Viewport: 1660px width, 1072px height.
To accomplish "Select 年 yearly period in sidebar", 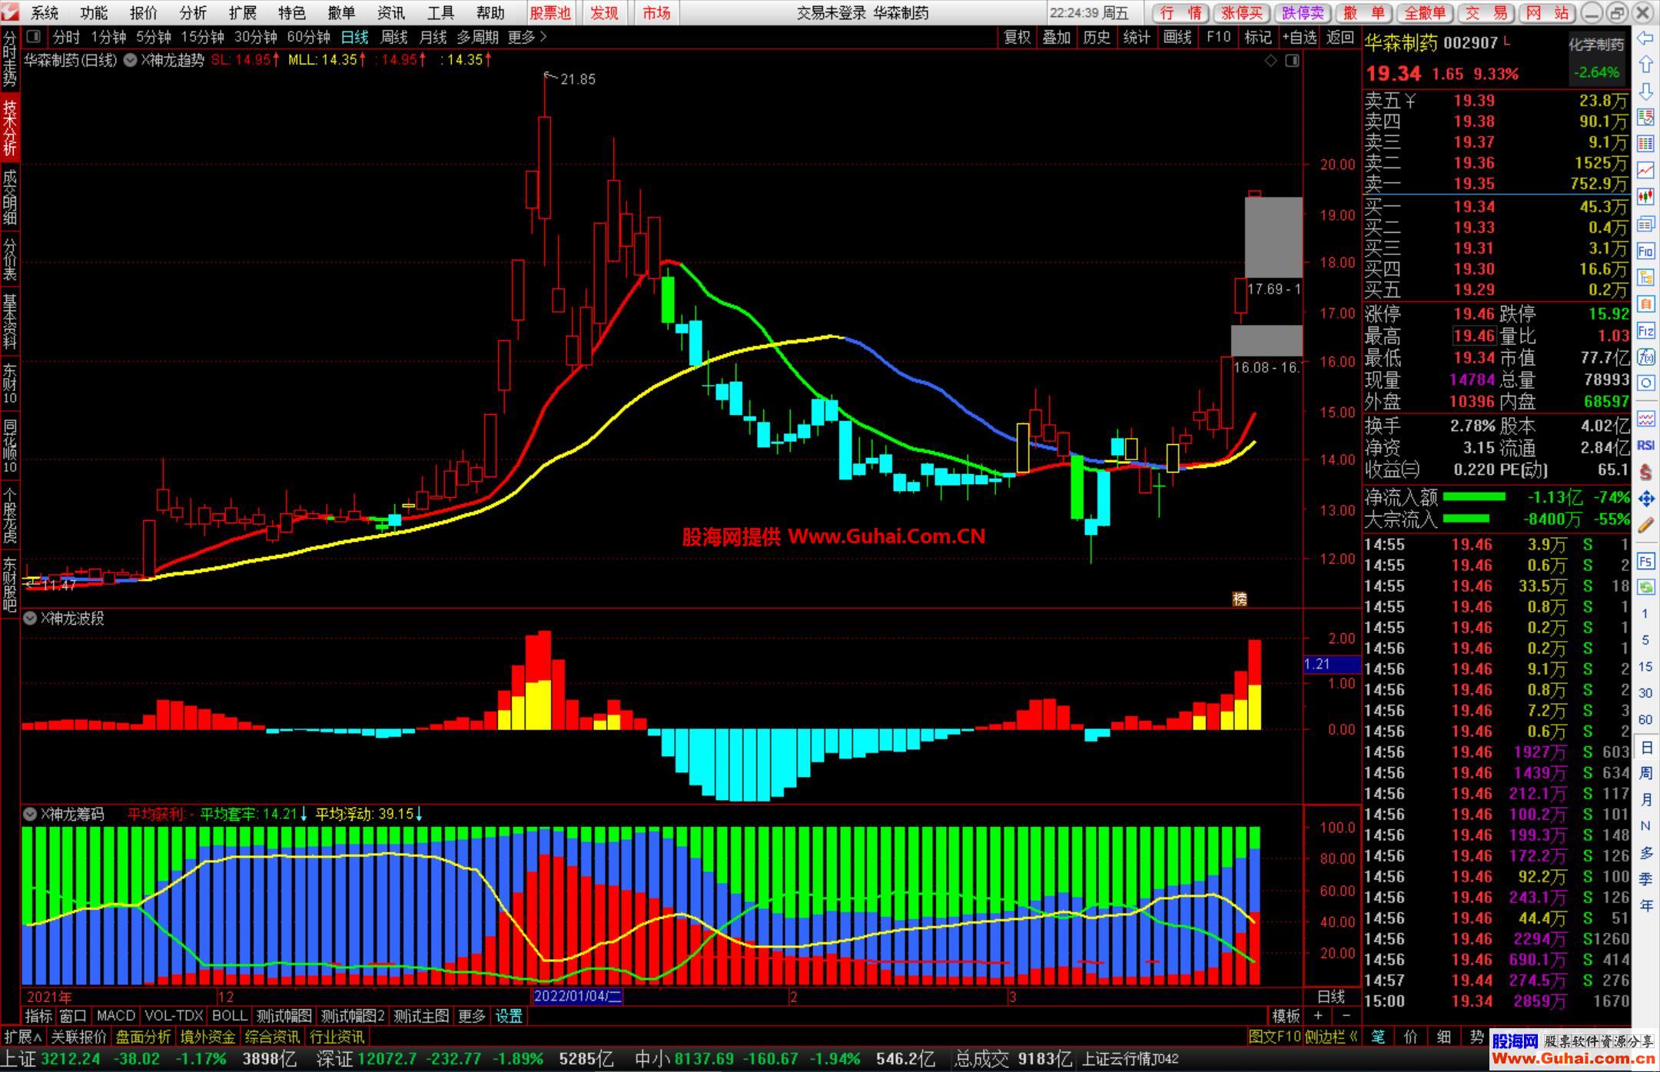I will pyautogui.click(x=1645, y=906).
